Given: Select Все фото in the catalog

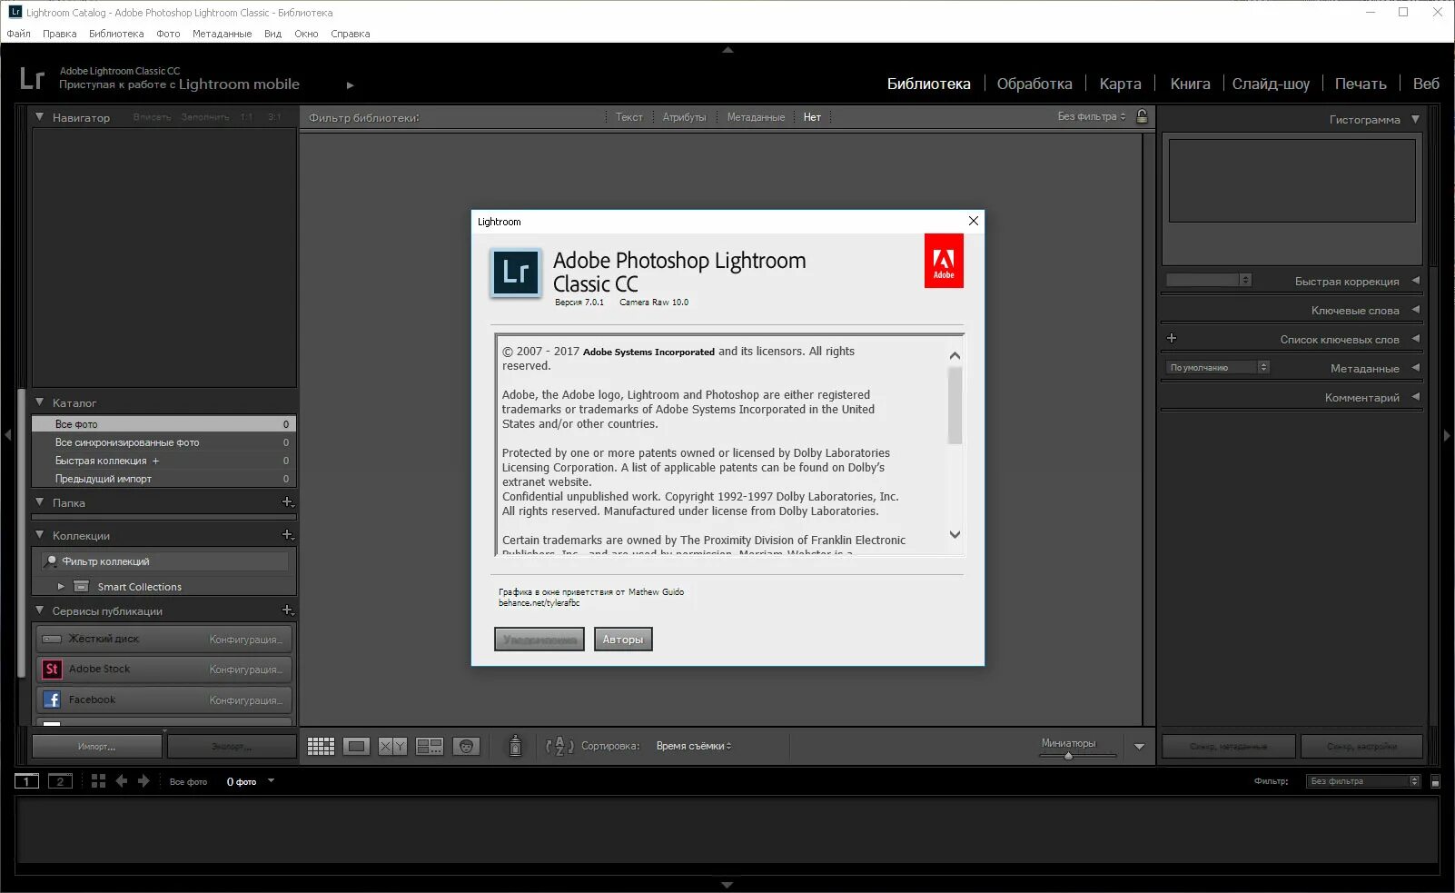Looking at the screenshot, I should [164, 424].
